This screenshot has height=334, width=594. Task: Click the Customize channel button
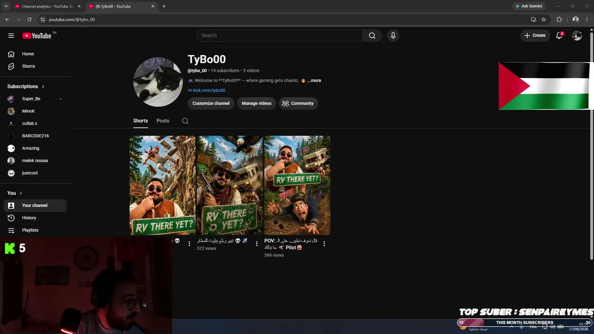(x=211, y=103)
